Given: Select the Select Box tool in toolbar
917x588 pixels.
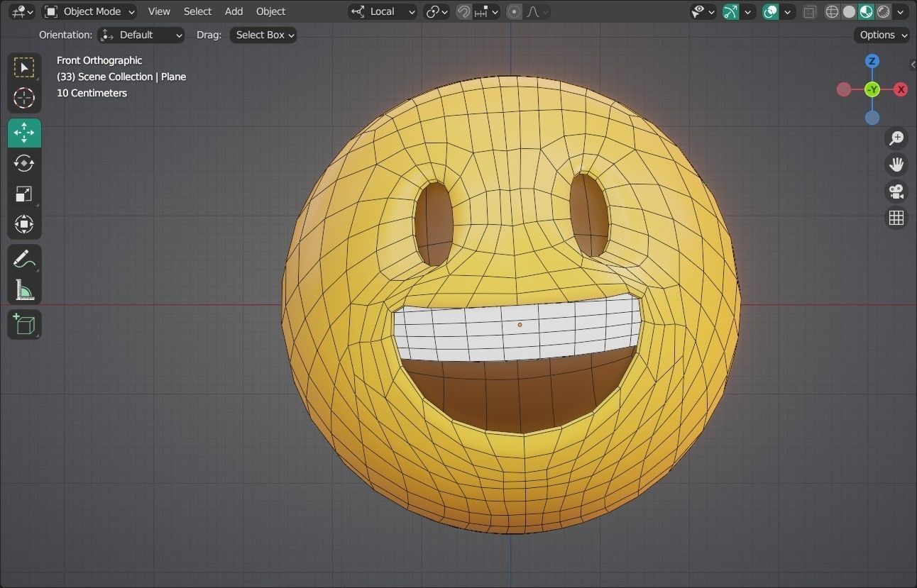Looking at the screenshot, I should click(x=24, y=67).
